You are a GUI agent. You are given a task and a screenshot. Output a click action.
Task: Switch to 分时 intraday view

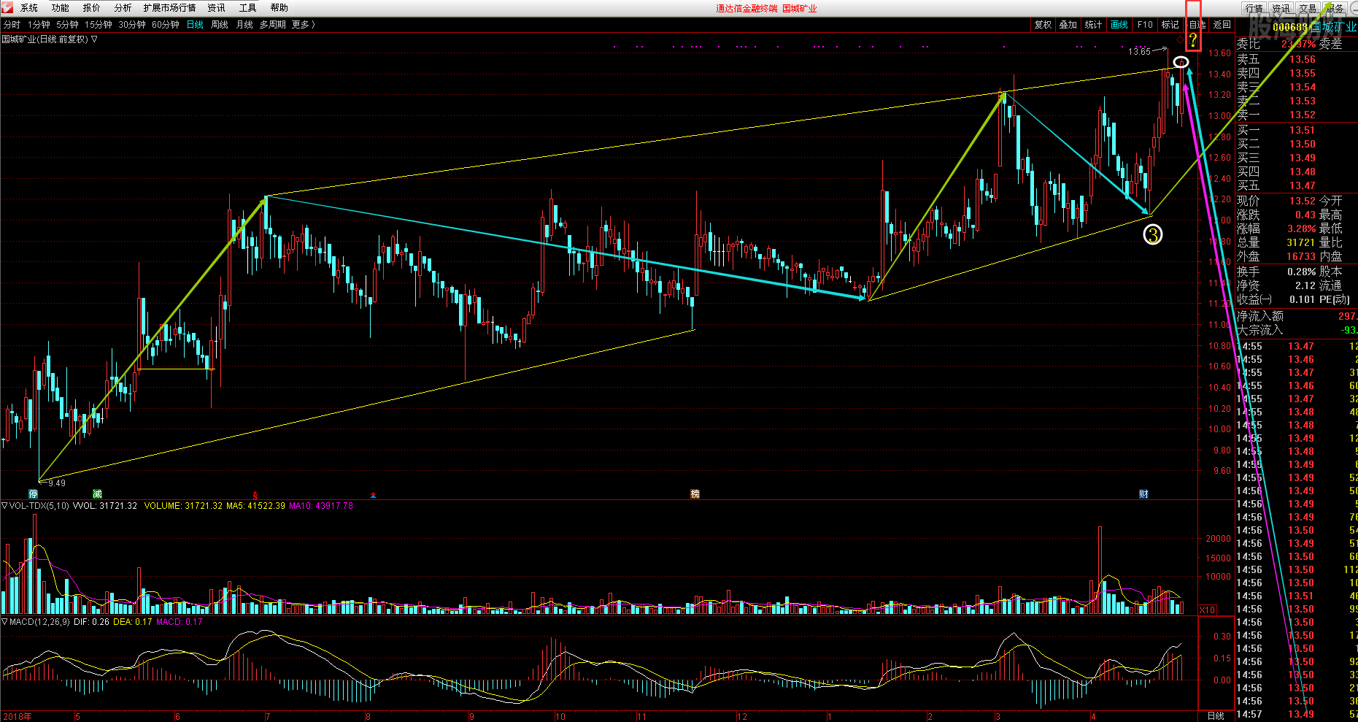12,25
